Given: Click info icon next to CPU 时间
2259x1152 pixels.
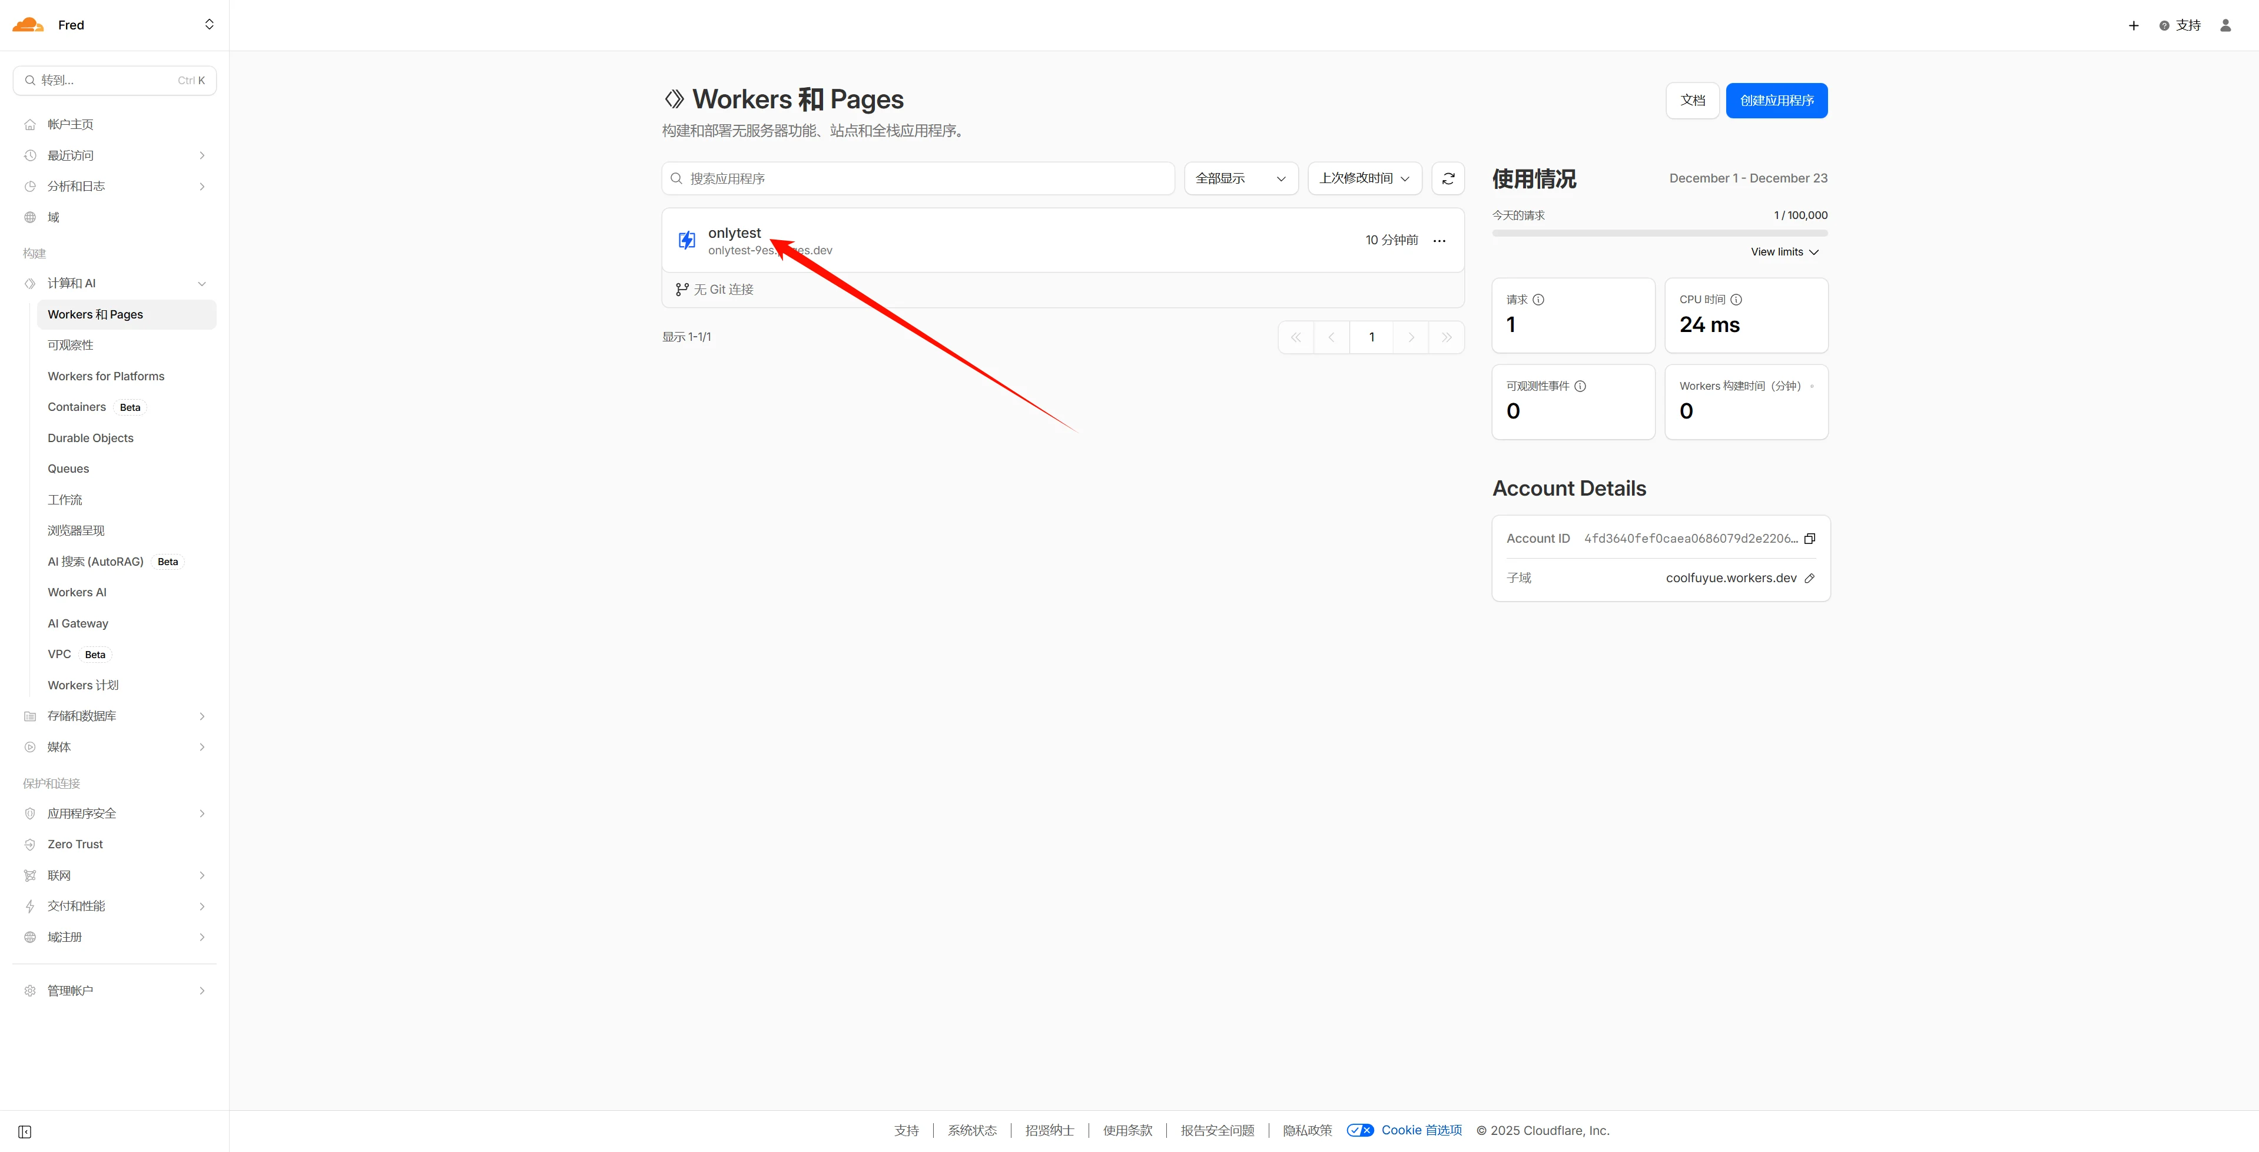Looking at the screenshot, I should click(1736, 299).
